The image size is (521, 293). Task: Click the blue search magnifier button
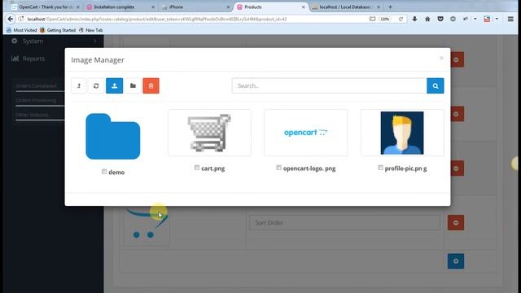pyautogui.click(x=436, y=85)
